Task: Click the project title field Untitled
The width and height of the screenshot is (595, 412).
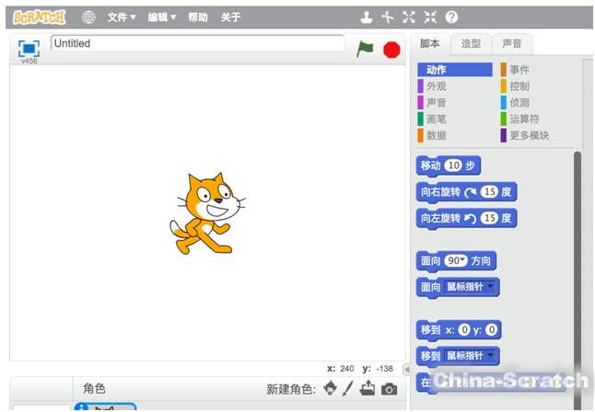Action: point(197,43)
